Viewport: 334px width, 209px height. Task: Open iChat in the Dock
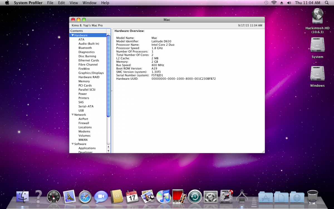pos(101,197)
